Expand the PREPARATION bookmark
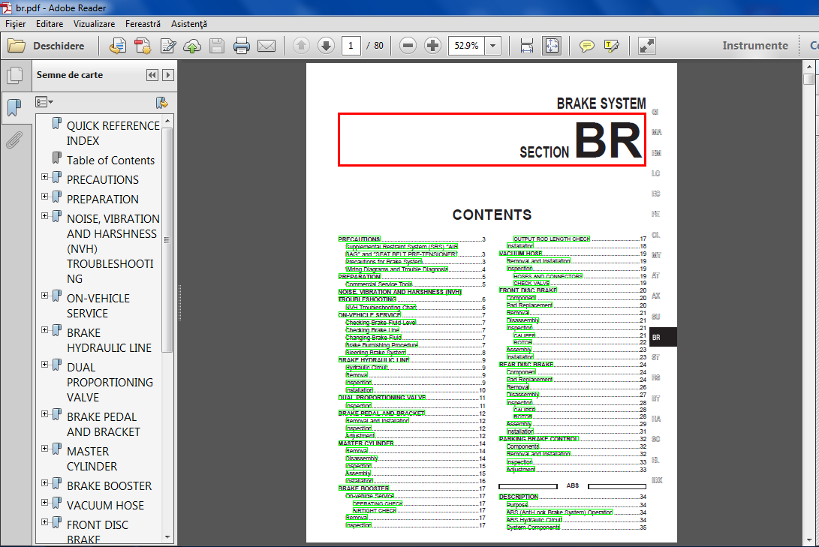This screenshot has height=547, width=819. pos(45,197)
